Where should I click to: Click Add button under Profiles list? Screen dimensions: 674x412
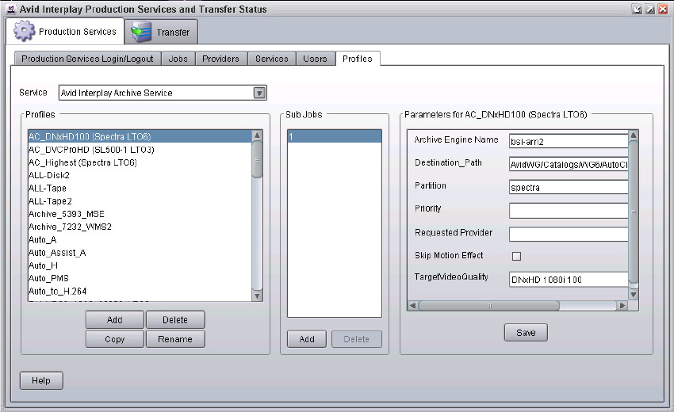click(x=115, y=319)
